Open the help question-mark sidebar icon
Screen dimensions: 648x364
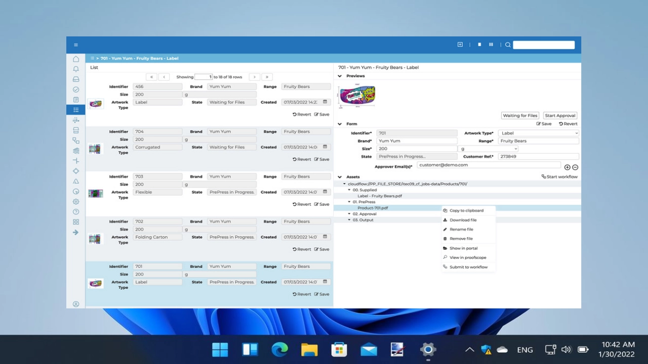coord(76,212)
